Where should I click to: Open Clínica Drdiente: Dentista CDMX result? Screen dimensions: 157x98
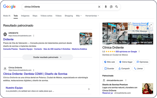(x=35, y=74)
